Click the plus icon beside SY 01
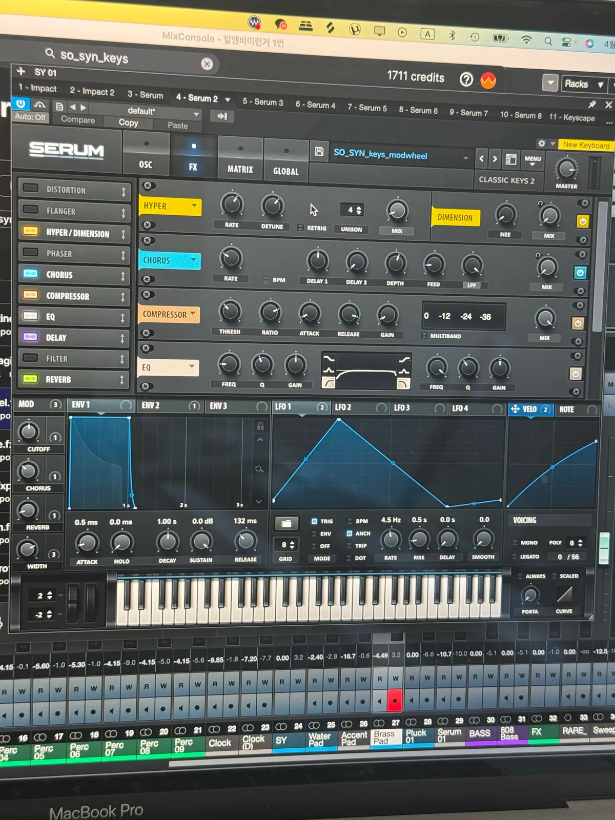This screenshot has width=615, height=820. (21, 71)
